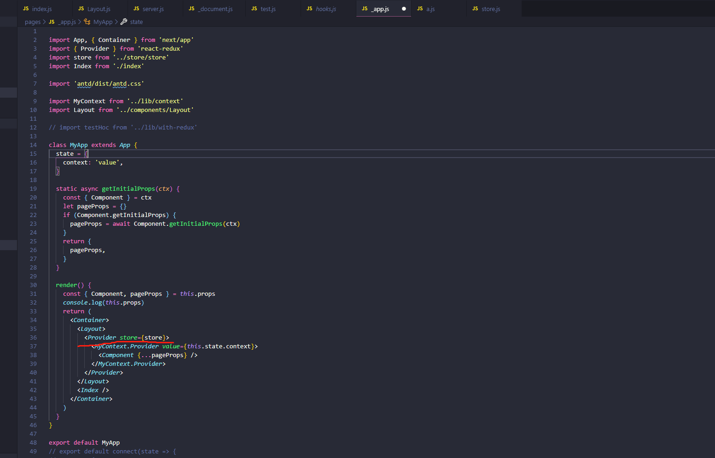Click the JS icon on test.js tab
The height and width of the screenshot is (458, 715).
[254, 9]
